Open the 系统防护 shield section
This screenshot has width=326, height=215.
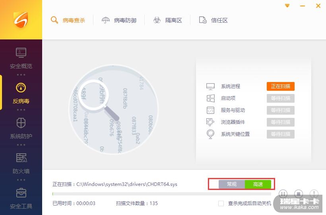(x=21, y=128)
